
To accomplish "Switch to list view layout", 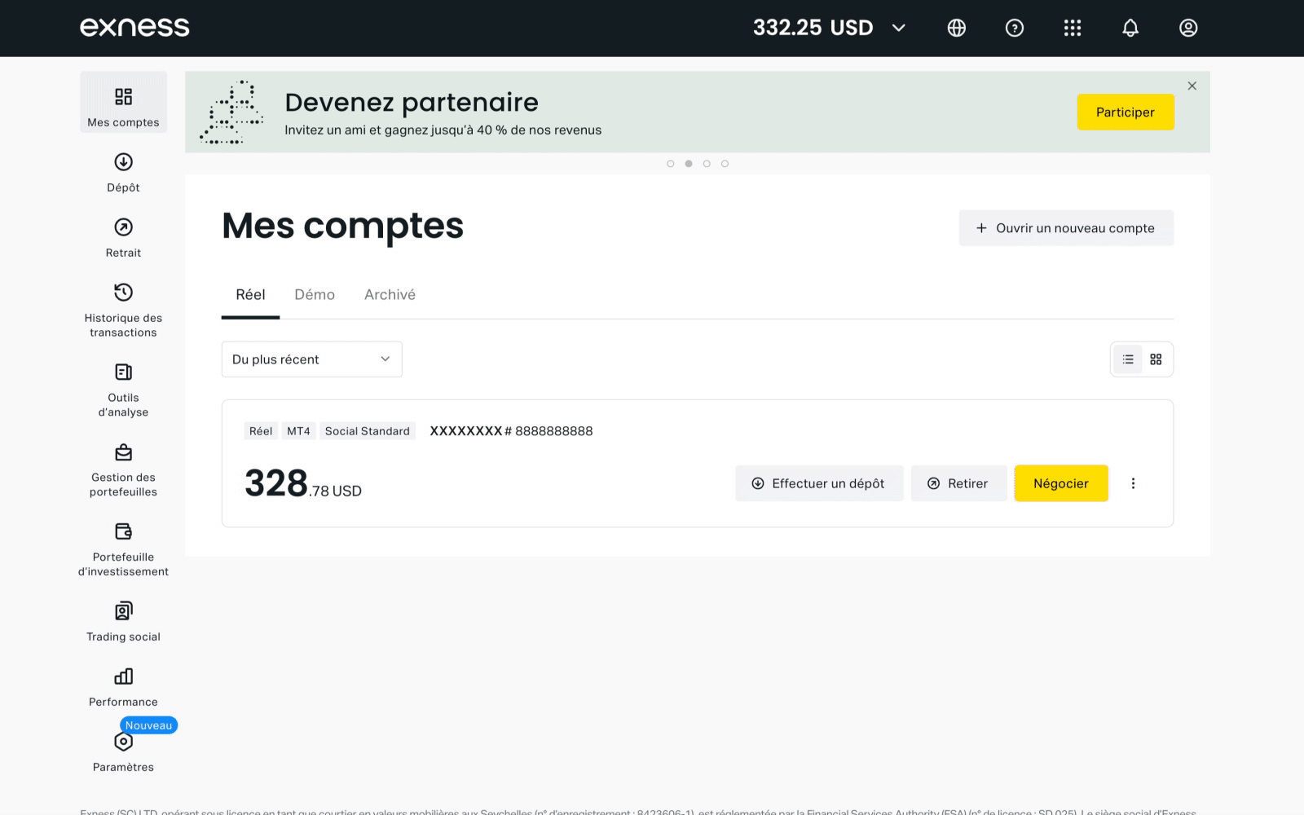I will tap(1128, 359).
